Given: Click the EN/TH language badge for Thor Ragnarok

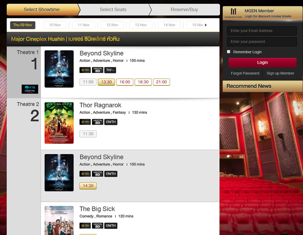Looking at the screenshot, I should coord(111,122).
